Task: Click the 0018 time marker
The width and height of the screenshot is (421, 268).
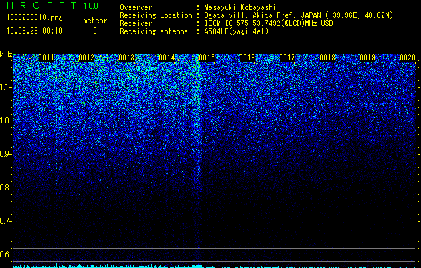Action: pyautogui.click(x=327, y=58)
